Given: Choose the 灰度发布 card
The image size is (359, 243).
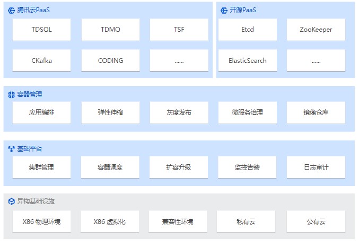Looking at the screenshot, I should [x=179, y=113].
